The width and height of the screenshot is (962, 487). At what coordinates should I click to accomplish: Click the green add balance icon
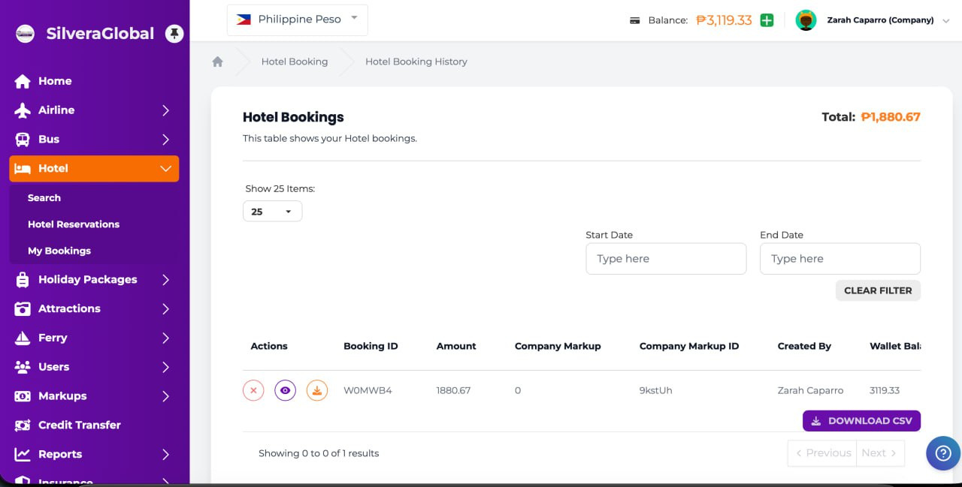point(766,20)
